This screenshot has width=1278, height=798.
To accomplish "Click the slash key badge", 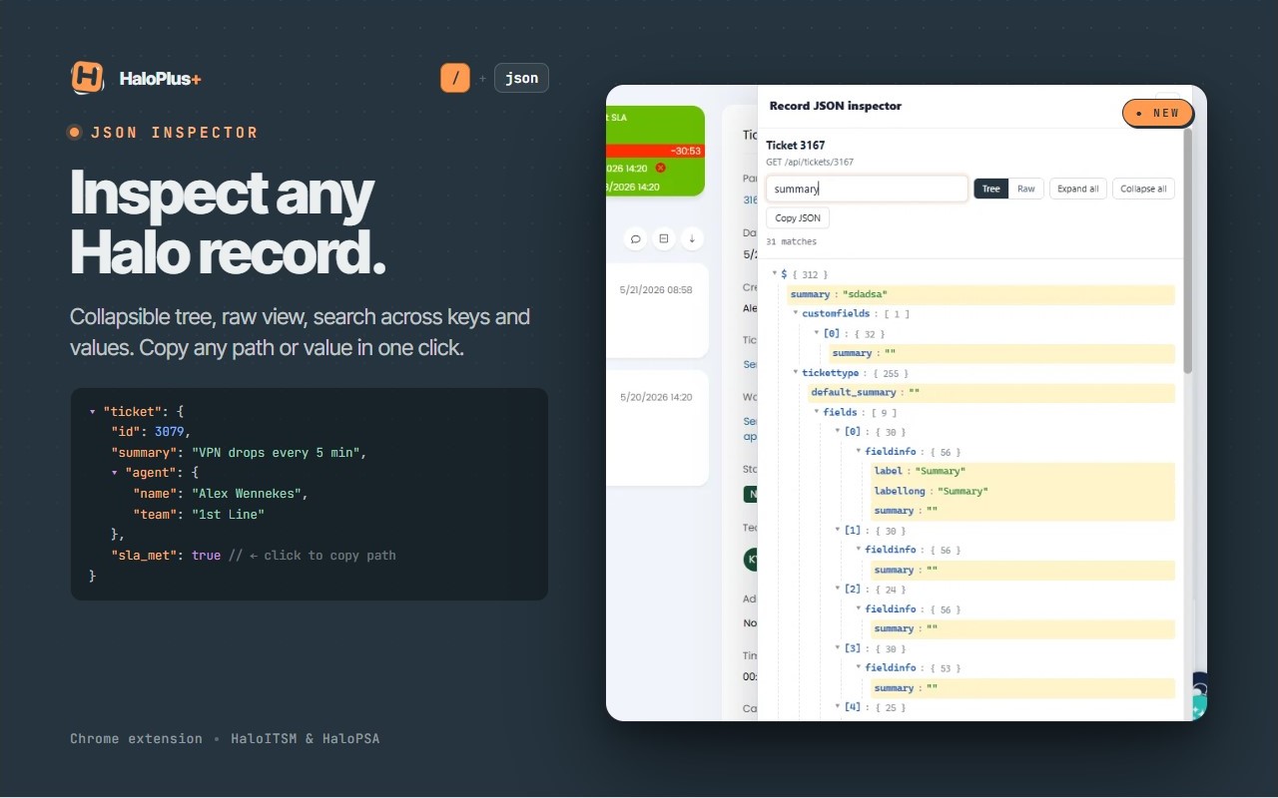I will click(455, 78).
